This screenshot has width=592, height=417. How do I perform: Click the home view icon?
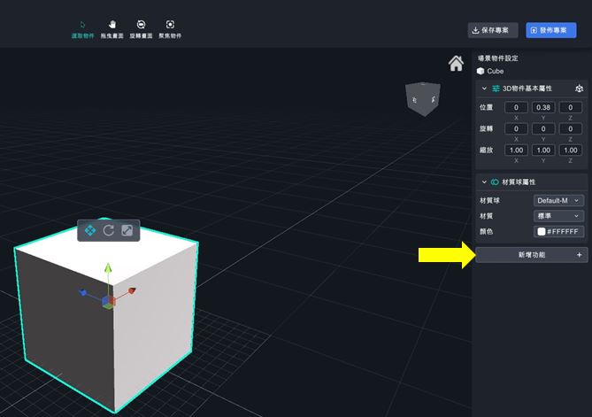(x=456, y=64)
